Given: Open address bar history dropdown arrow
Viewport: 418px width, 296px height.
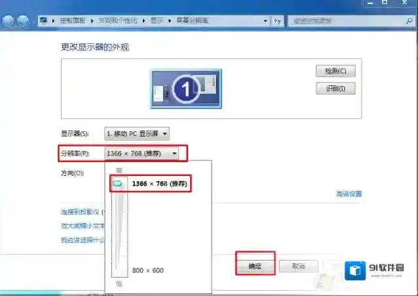Looking at the screenshot, I should click(265, 21).
